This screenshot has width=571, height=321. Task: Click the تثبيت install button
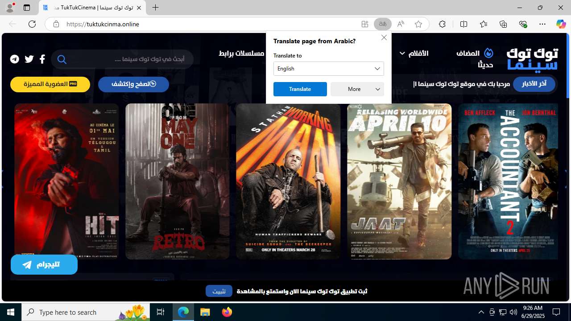click(x=219, y=291)
